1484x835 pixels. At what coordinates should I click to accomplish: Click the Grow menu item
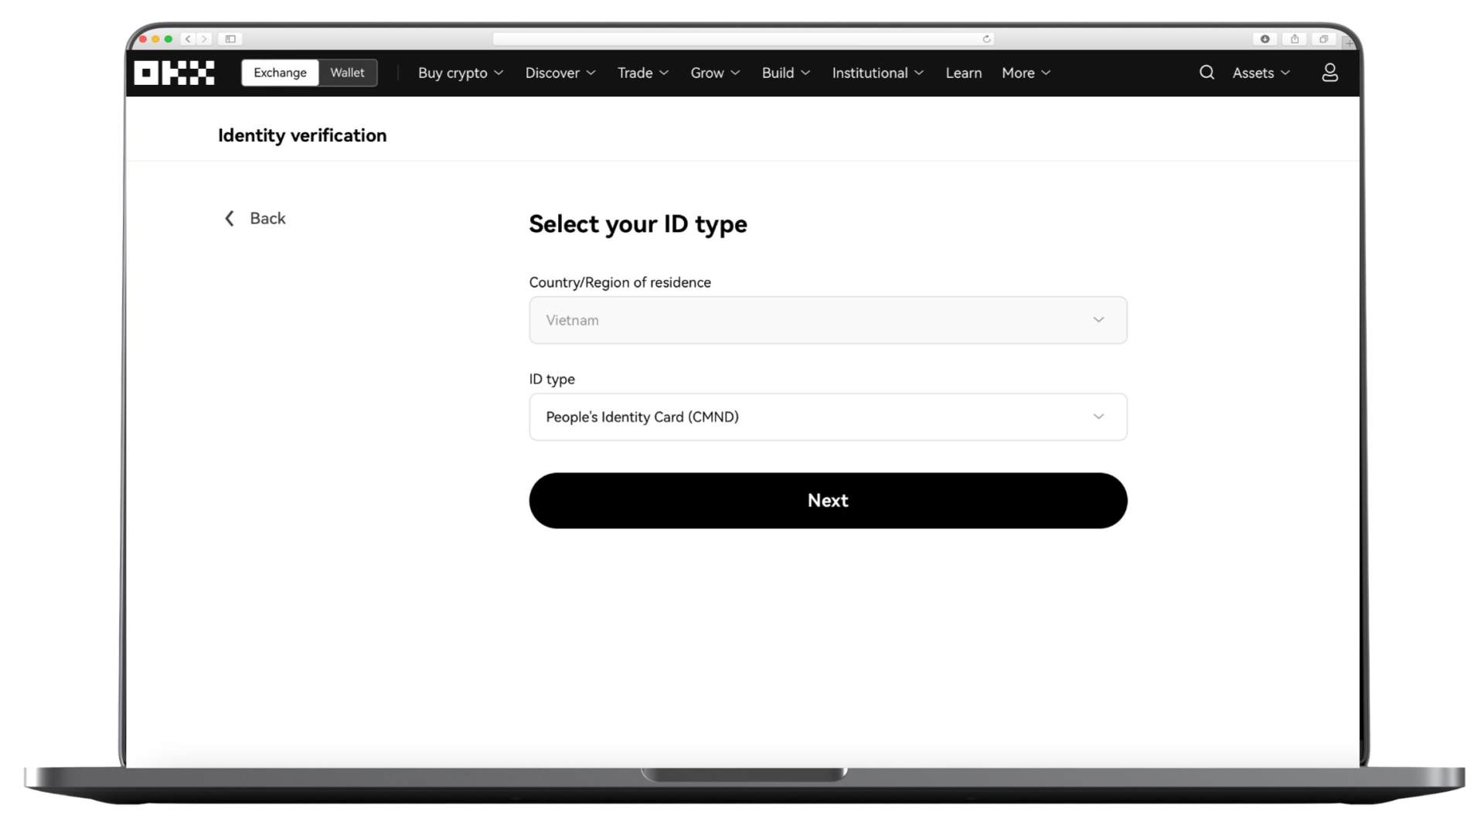(x=713, y=73)
